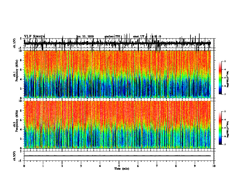Click the 'Time (min)' x-axis label

click(x=122, y=169)
